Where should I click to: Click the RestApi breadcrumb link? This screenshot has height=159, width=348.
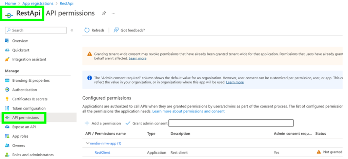pyautogui.click(x=66, y=3)
